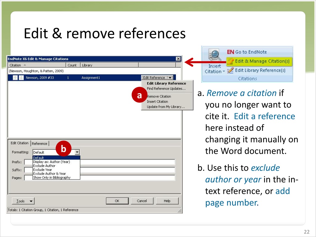Pick Exclude Author formatting option
Screen dimensions: 316x237
click(56, 166)
